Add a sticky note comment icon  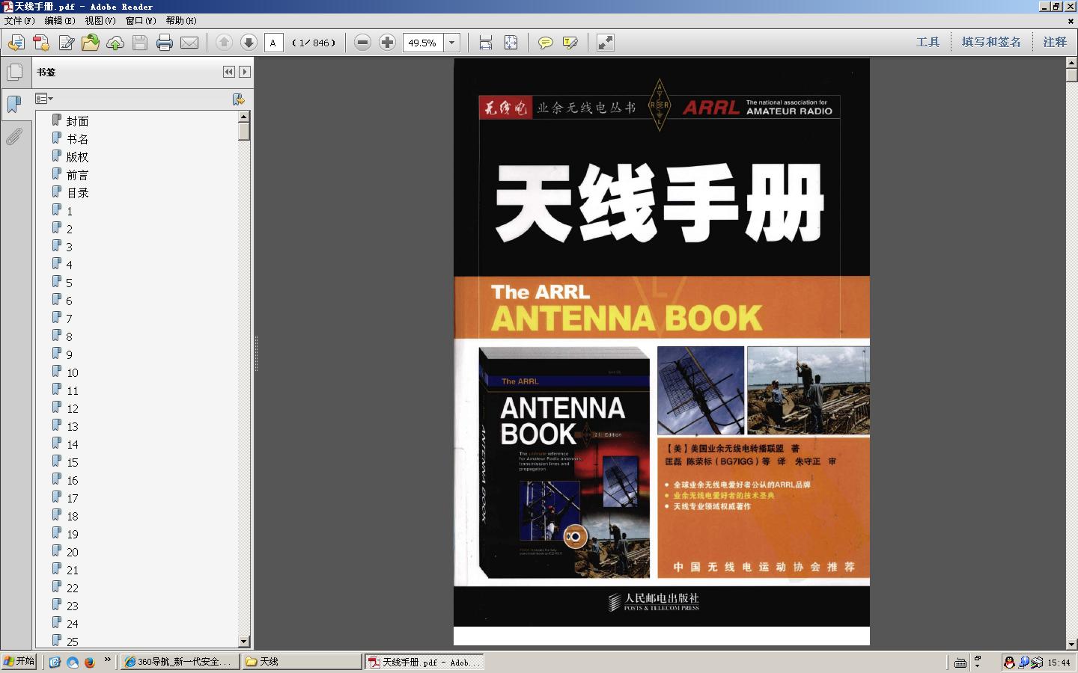(546, 43)
